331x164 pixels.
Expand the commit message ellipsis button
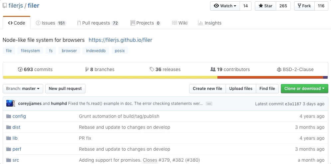tap(209, 104)
